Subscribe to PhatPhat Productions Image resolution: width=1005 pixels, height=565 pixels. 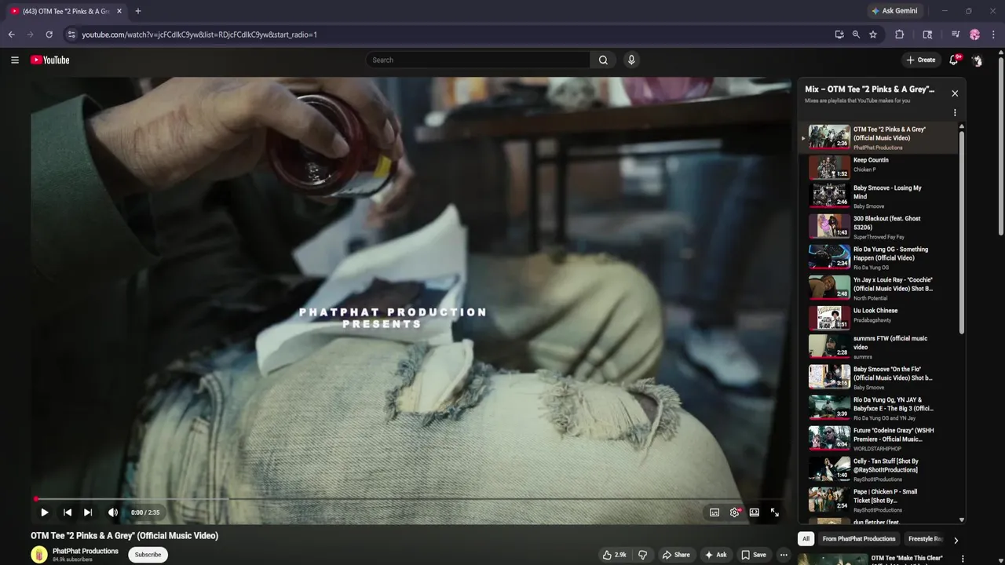(x=148, y=555)
